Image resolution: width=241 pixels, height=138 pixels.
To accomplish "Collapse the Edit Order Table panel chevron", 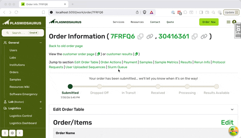I will pos(232,109).
